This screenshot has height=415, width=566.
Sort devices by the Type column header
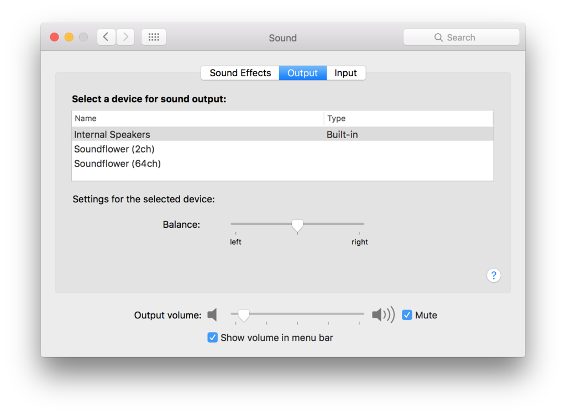[x=408, y=118]
